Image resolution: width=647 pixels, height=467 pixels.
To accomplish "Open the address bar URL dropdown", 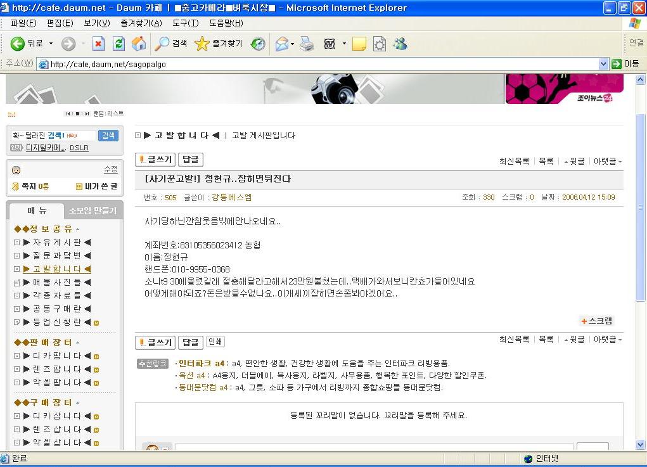I will pos(603,64).
